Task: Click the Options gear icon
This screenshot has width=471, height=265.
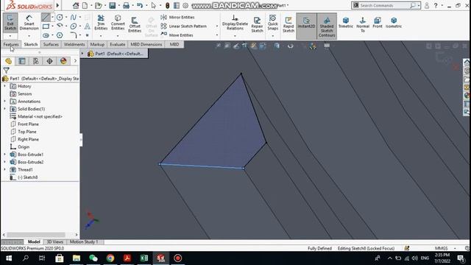Action: [x=185, y=5]
